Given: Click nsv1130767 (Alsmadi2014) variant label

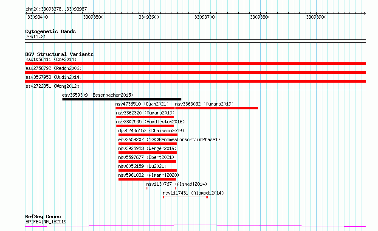Looking at the screenshot, I should [x=177, y=184].
